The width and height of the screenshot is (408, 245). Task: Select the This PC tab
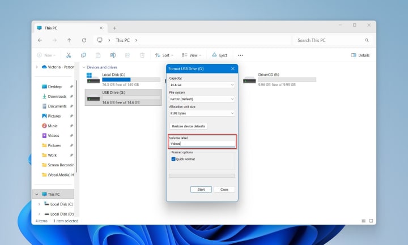[70, 28]
